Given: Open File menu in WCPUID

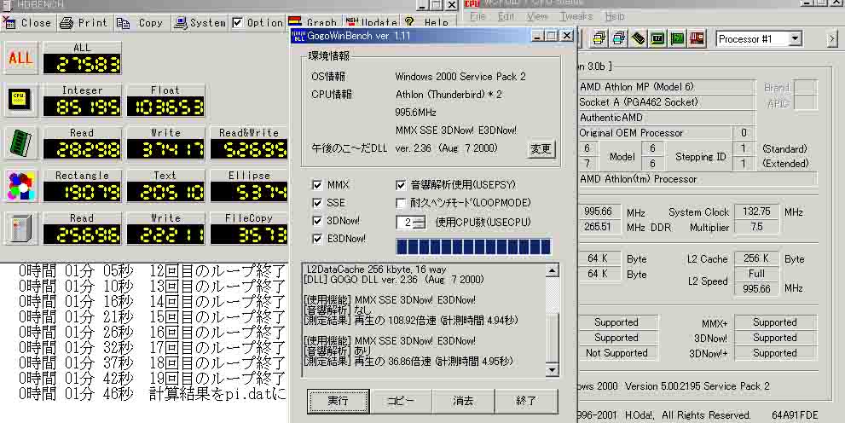Looking at the screenshot, I should pos(477,17).
